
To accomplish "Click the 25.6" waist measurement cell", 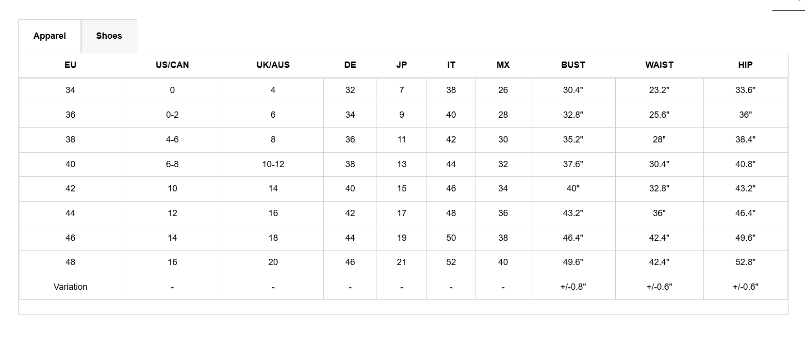I will [659, 115].
